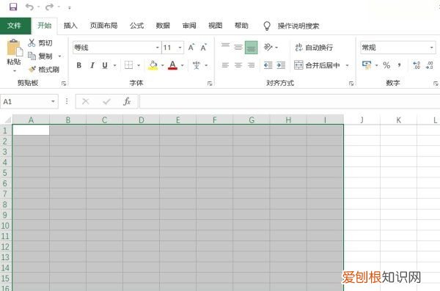Toggle Align Left icon

pyautogui.click(x=225, y=65)
